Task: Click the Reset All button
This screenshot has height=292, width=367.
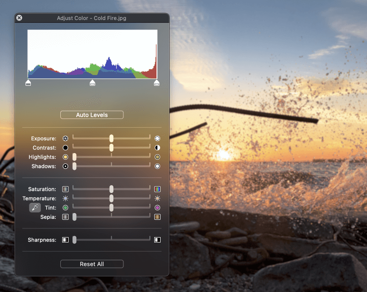Action: click(x=92, y=264)
